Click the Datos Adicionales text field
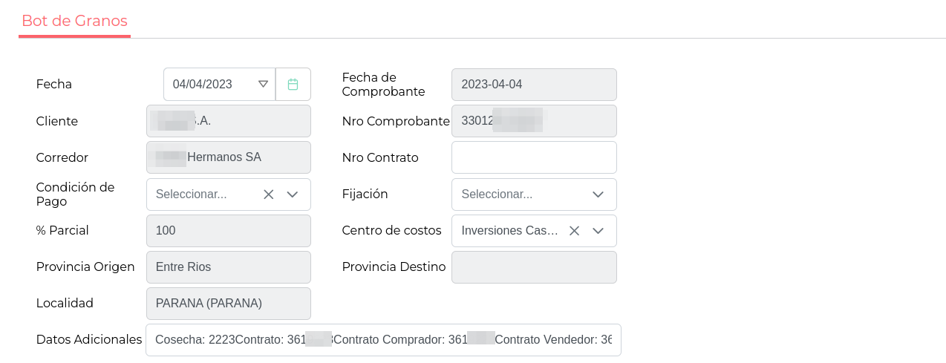This screenshot has width=946, height=363. coord(383,340)
